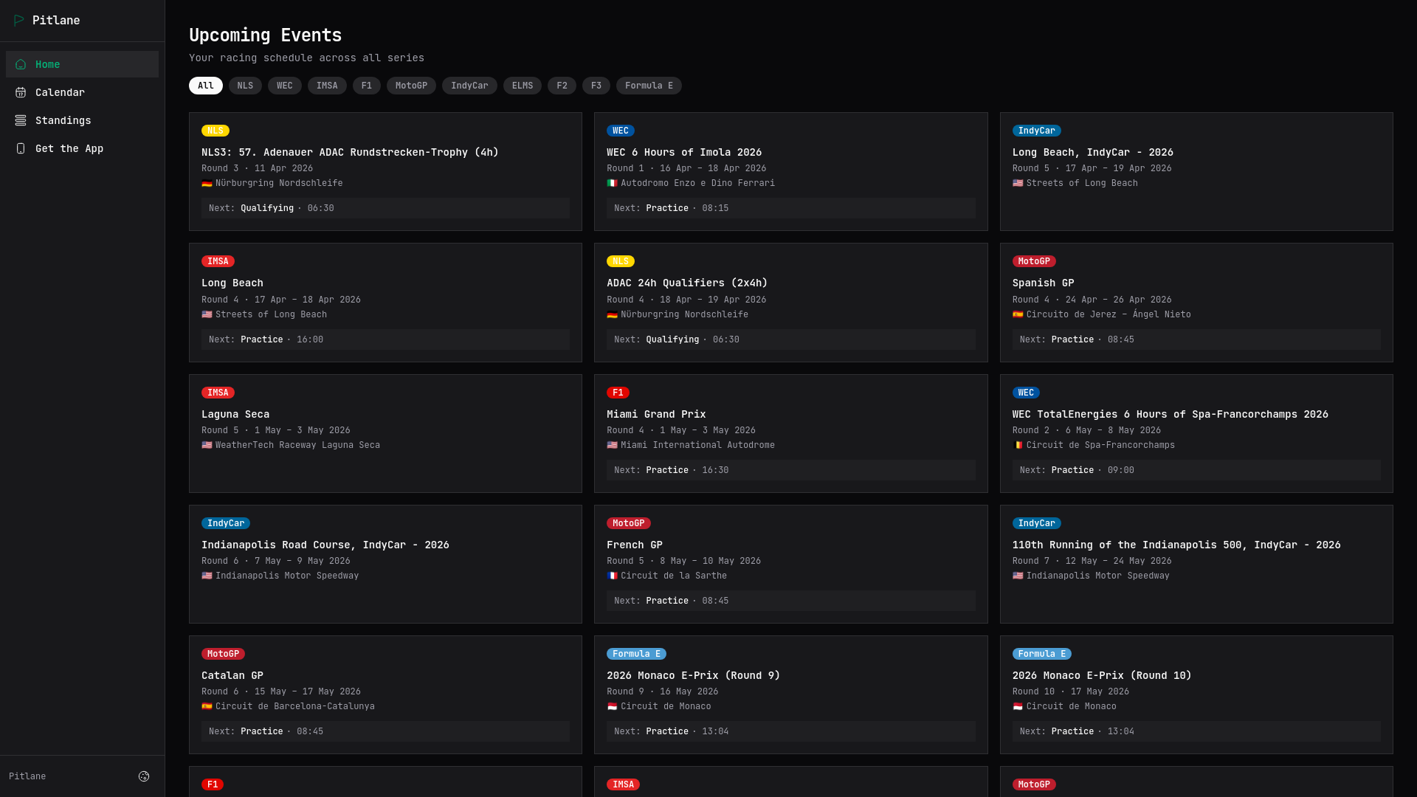Click the MotoGP badge on French GP card

point(629,523)
